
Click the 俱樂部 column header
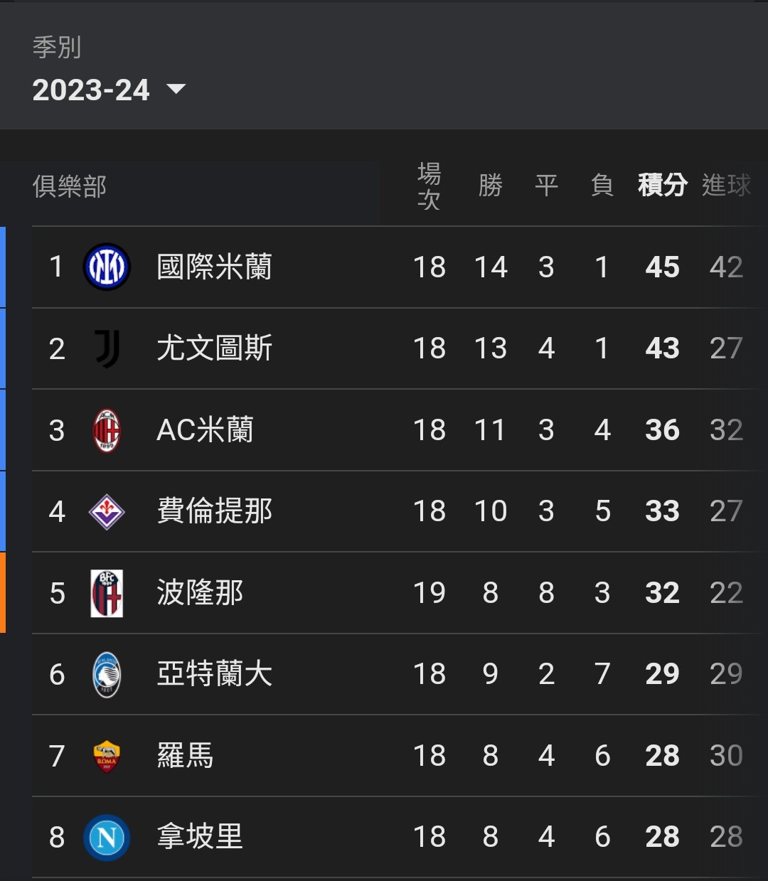pyautogui.click(x=70, y=186)
